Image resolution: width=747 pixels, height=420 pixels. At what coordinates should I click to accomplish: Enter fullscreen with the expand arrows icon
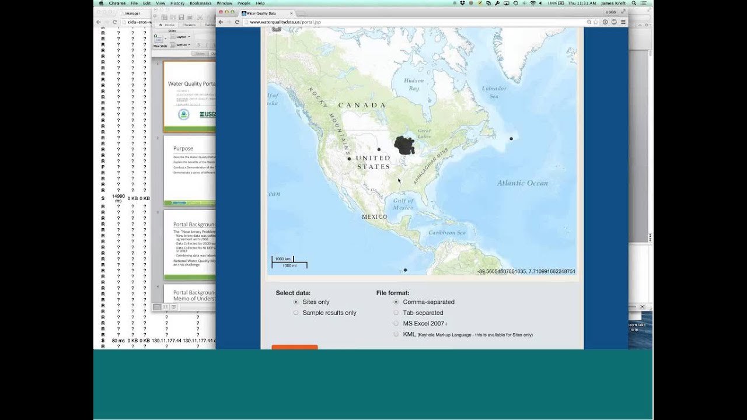tap(623, 12)
